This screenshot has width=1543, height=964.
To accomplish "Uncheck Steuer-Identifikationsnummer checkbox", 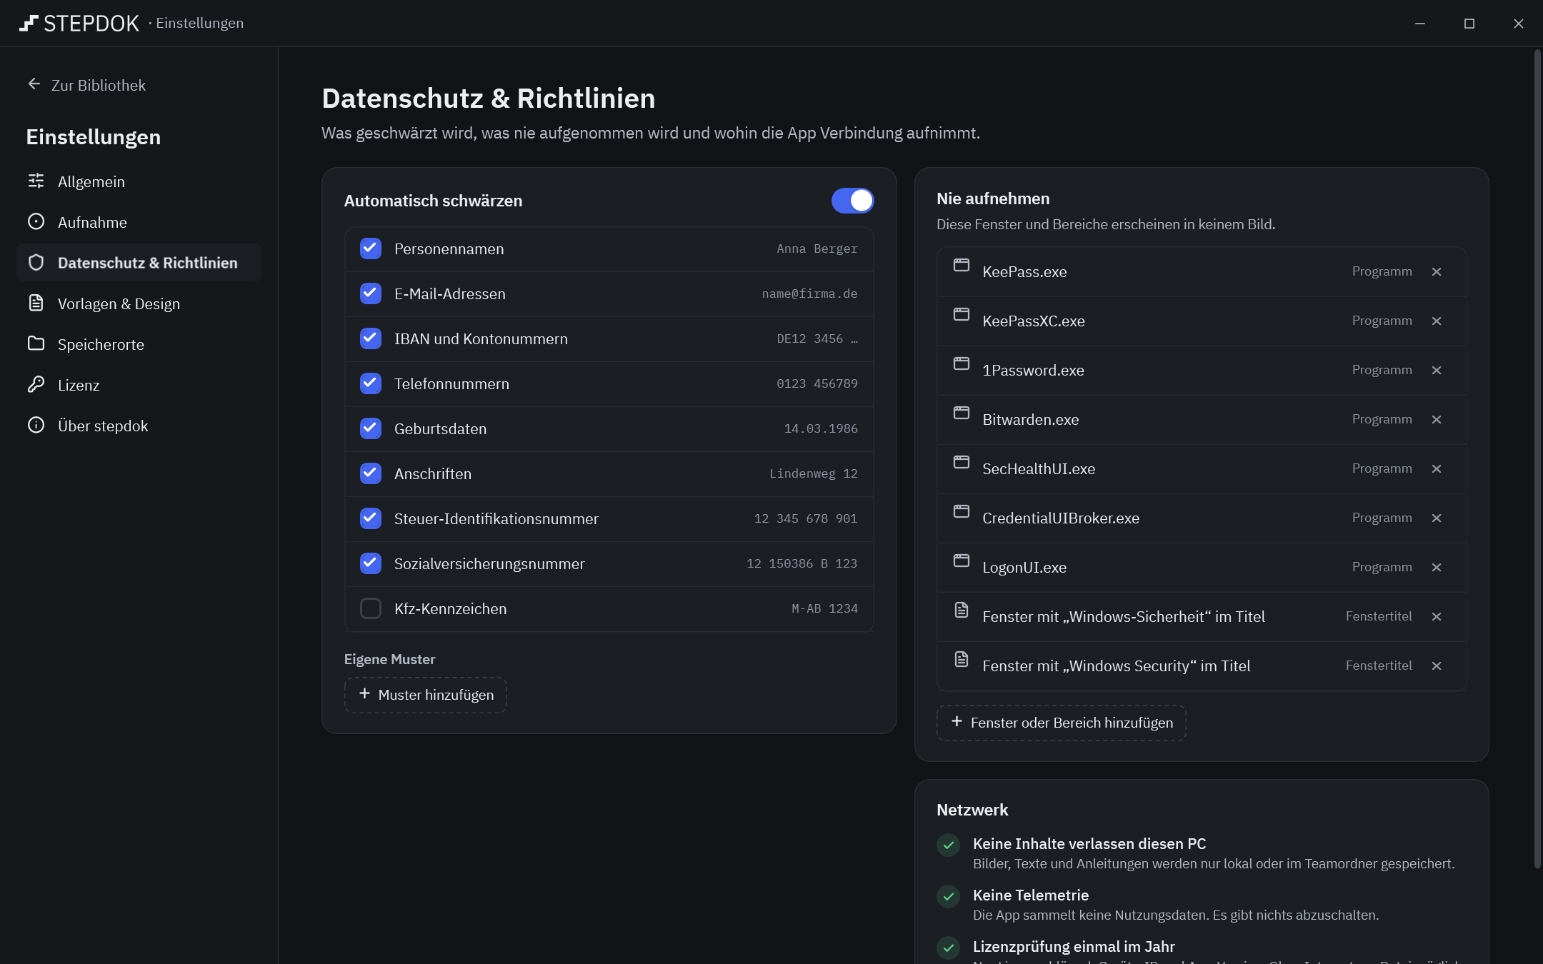I will pyautogui.click(x=371, y=518).
